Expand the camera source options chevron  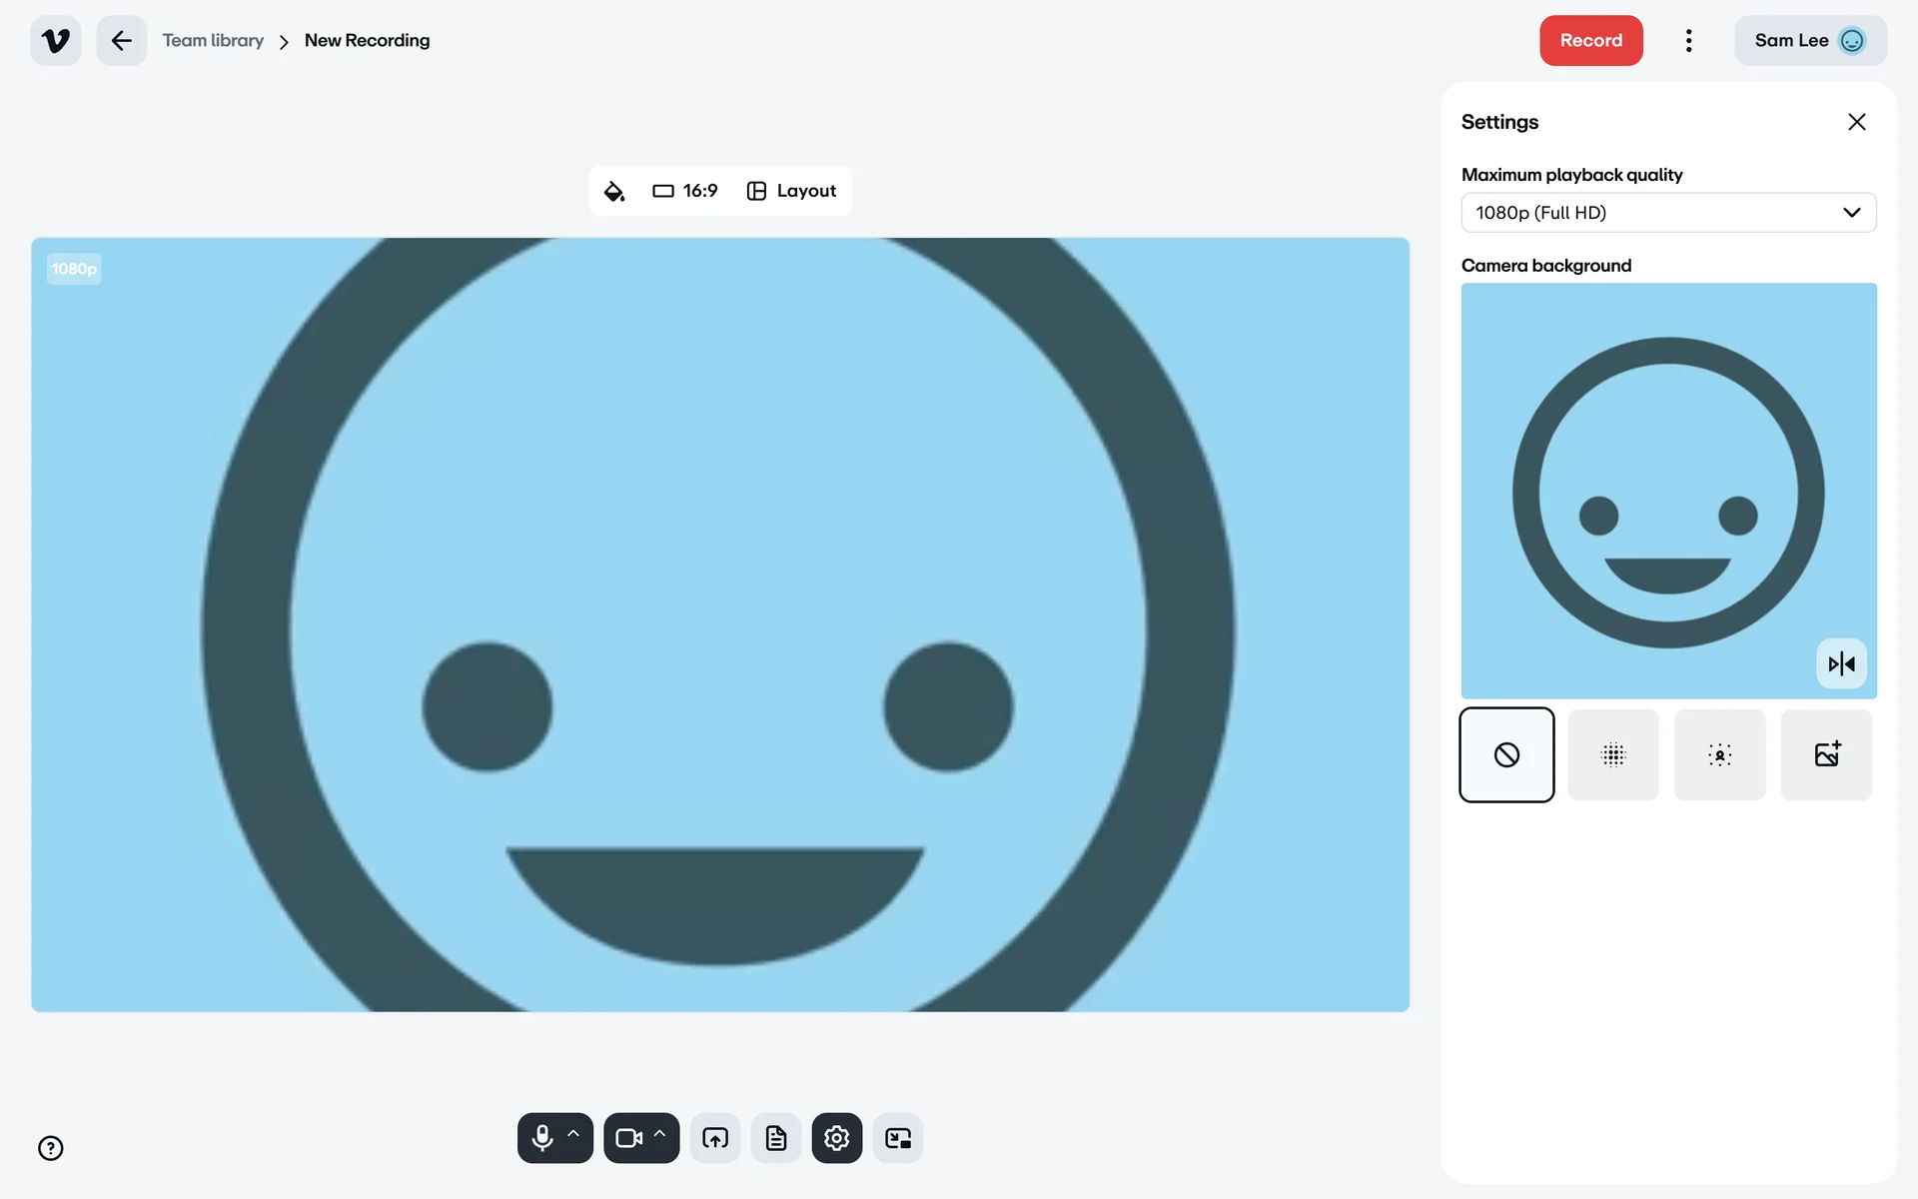[659, 1134]
